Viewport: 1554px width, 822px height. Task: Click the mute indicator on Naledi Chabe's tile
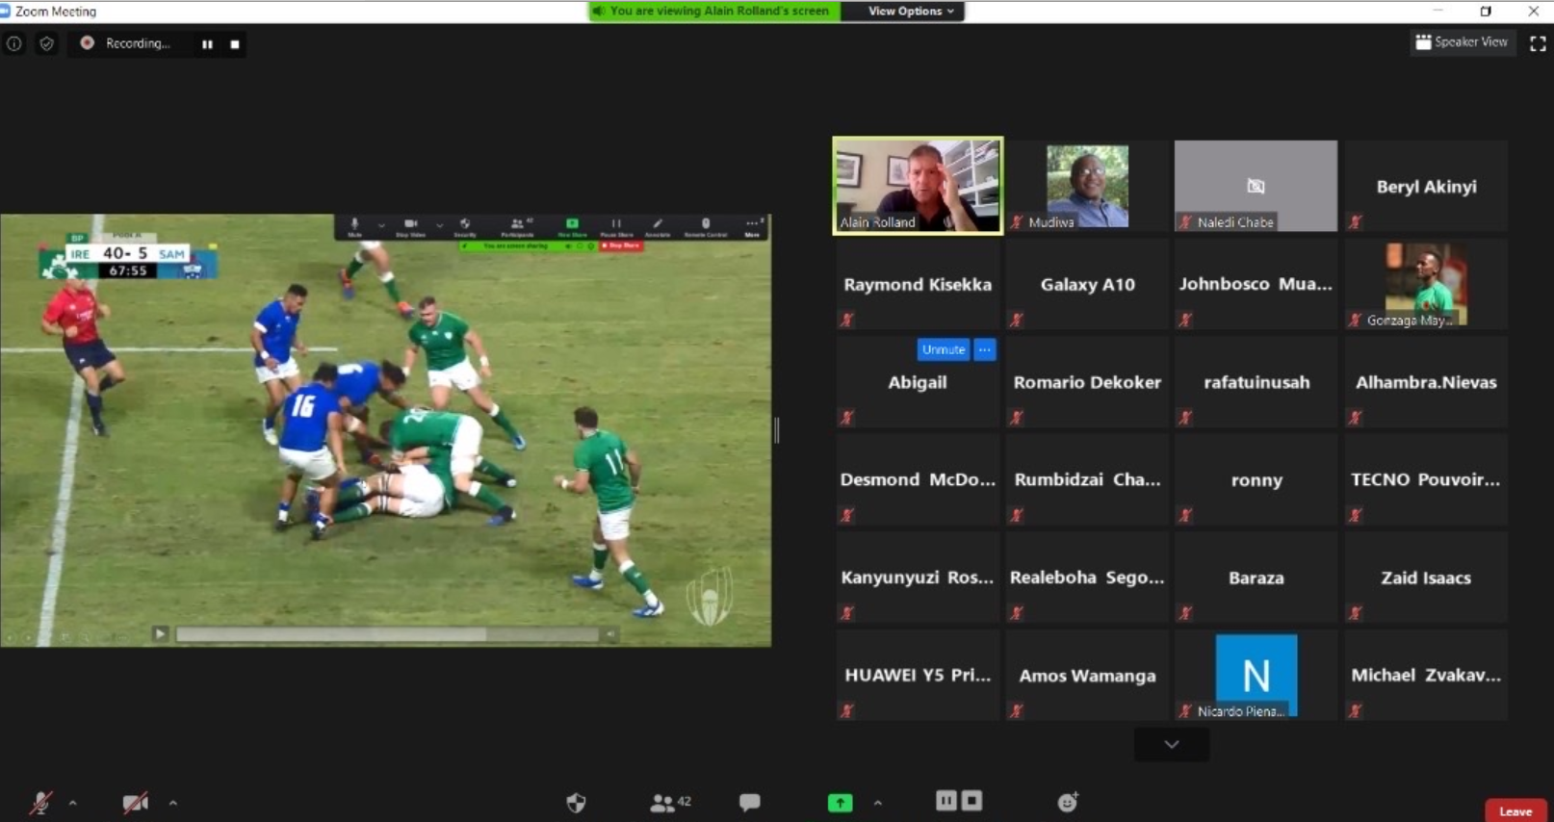tap(1186, 222)
